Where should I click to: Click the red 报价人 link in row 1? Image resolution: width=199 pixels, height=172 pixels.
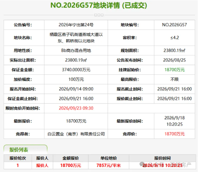[x=42, y=165]
